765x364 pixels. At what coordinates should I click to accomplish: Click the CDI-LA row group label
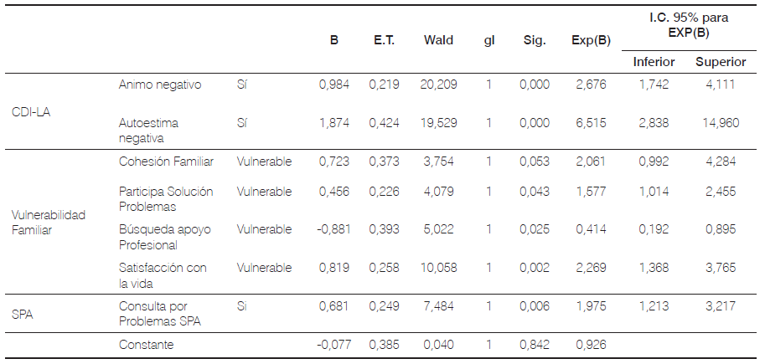[31, 111]
